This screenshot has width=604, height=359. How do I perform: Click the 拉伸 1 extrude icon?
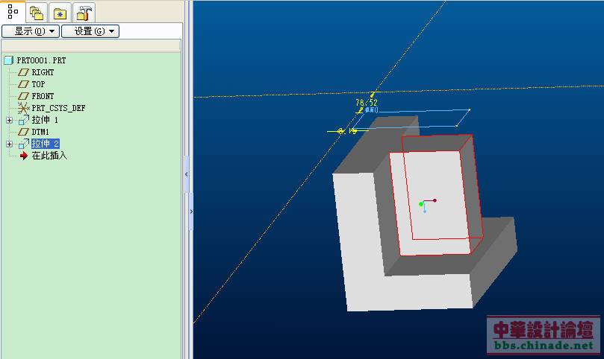pyautogui.click(x=23, y=121)
